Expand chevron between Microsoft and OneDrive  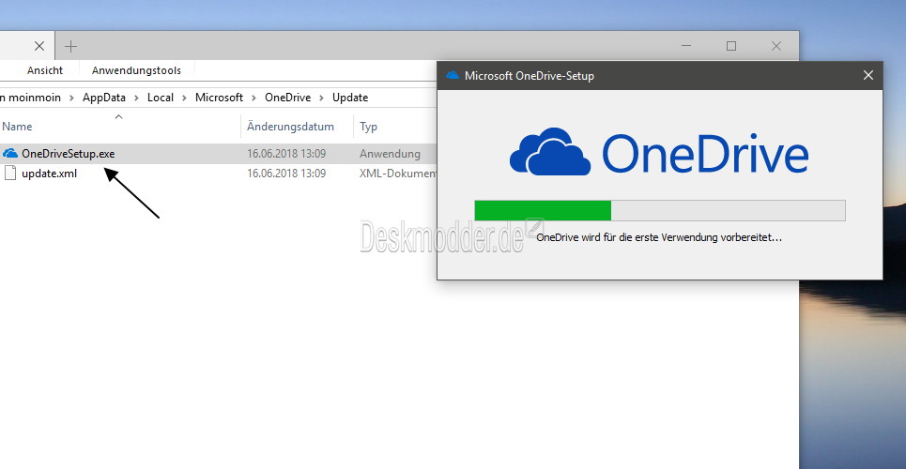pyautogui.click(x=254, y=98)
